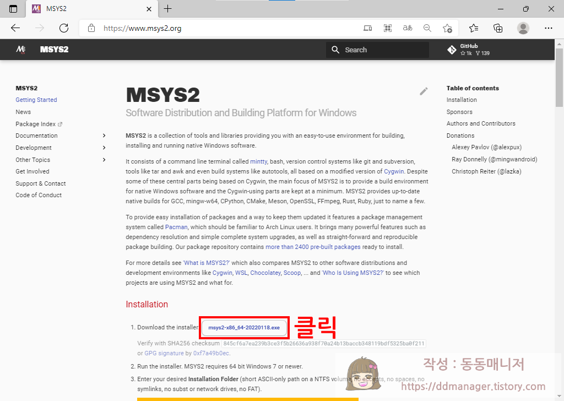The image size is (564, 401).
Task: Add this page to favorites
Action: click(447, 28)
